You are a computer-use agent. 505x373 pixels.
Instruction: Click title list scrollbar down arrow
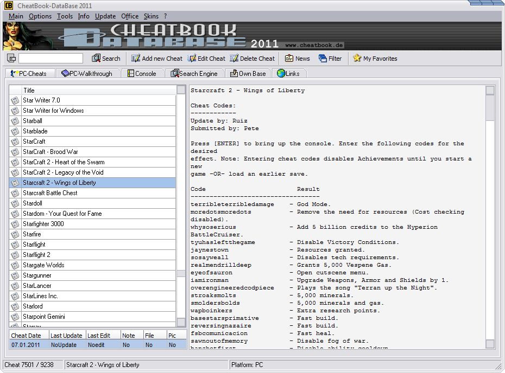click(x=181, y=322)
